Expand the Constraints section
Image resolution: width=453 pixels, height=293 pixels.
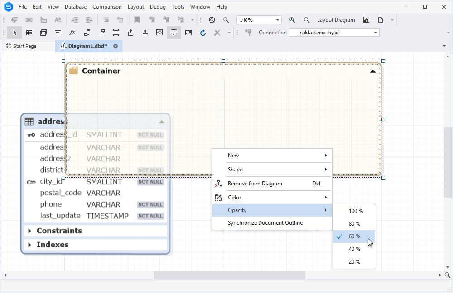(29, 231)
